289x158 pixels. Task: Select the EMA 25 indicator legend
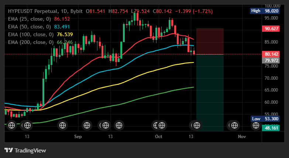pos(39,19)
